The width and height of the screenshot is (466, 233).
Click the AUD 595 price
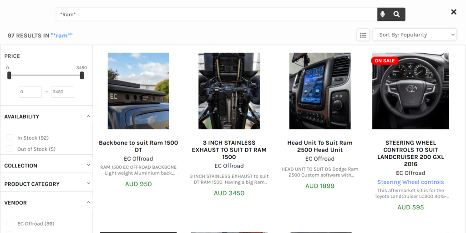tap(410, 208)
